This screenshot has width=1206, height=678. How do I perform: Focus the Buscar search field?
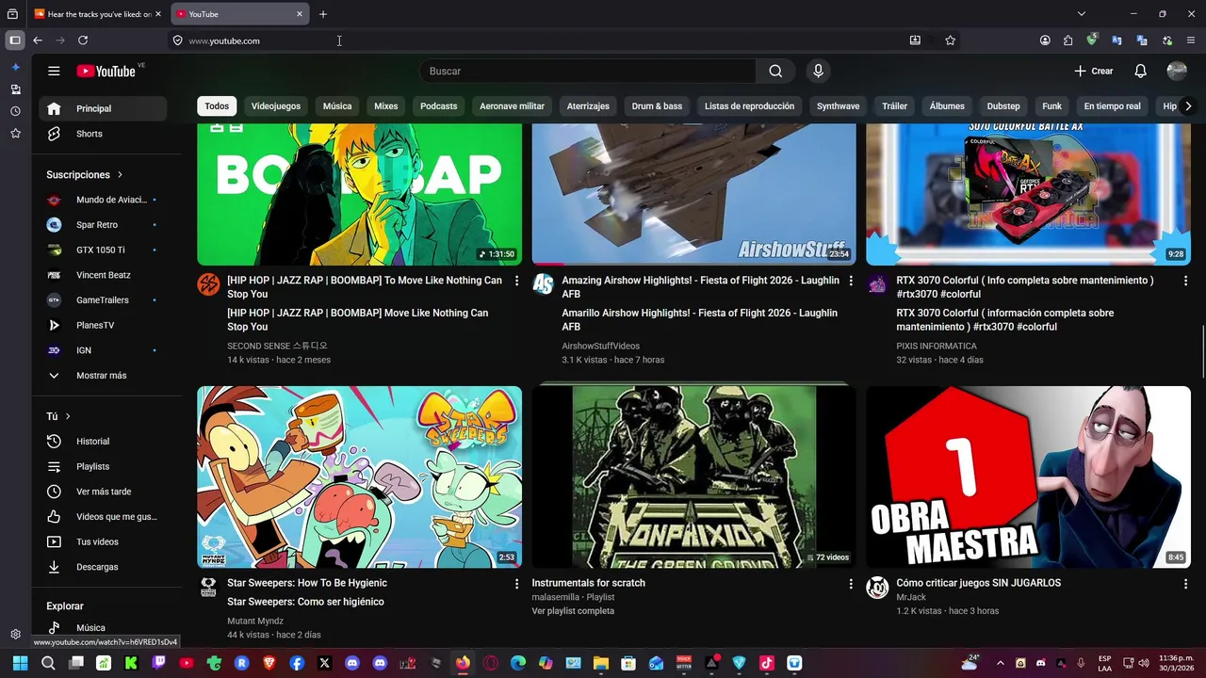(x=587, y=71)
